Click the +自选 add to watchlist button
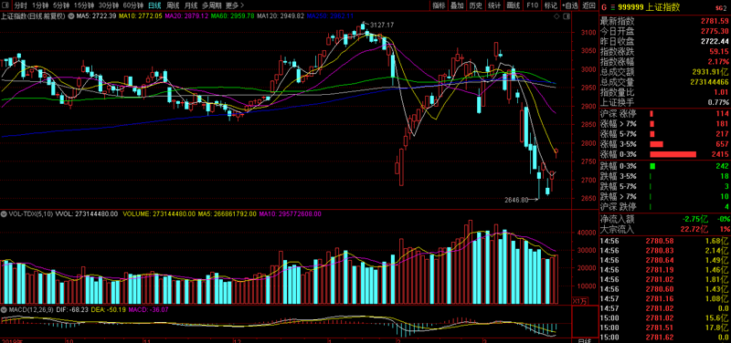The image size is (731, 343). 570,5
